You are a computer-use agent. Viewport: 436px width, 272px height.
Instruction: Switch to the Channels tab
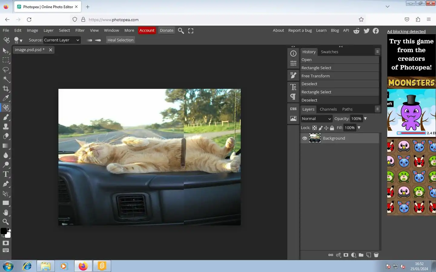click(x=328, y=109)
